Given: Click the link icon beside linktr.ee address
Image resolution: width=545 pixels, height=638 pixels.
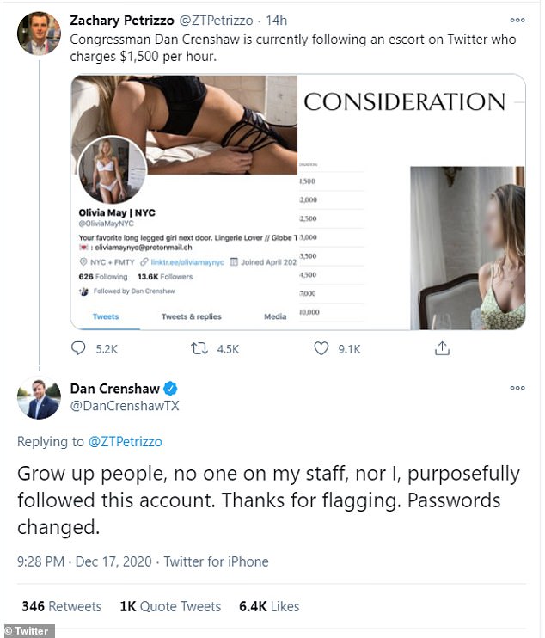Looking at the screenshot, I should (x=144, y=262).
